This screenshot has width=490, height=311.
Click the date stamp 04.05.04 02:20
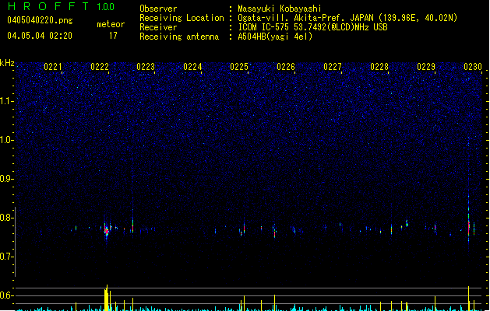pyautogui.click(x=40, y=36)
